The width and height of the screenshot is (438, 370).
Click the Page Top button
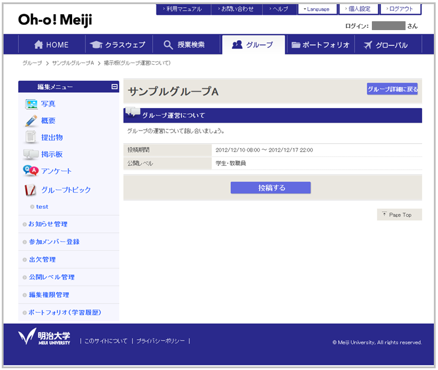click(x=399, y=215)
